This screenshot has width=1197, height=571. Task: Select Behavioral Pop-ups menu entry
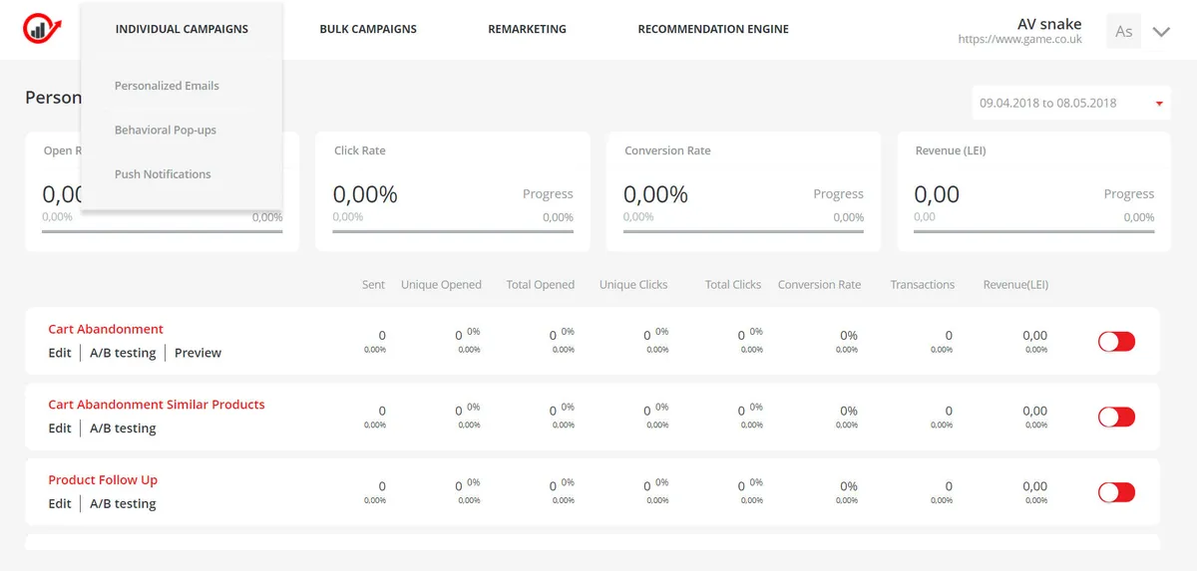tap(166, 130)
